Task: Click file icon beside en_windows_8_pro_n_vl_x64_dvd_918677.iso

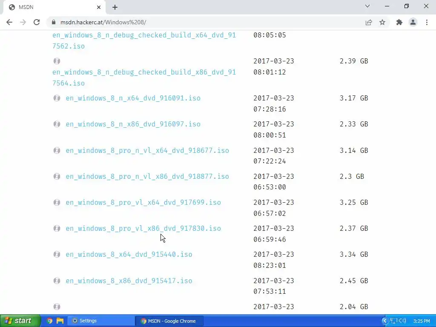Action: (x=57, y=150)
